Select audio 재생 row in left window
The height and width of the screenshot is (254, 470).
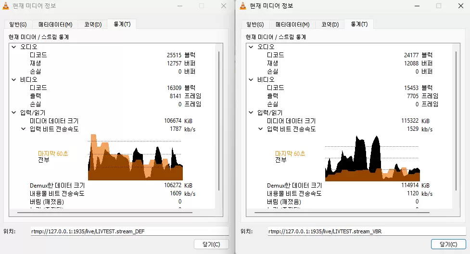pos(113,63)
